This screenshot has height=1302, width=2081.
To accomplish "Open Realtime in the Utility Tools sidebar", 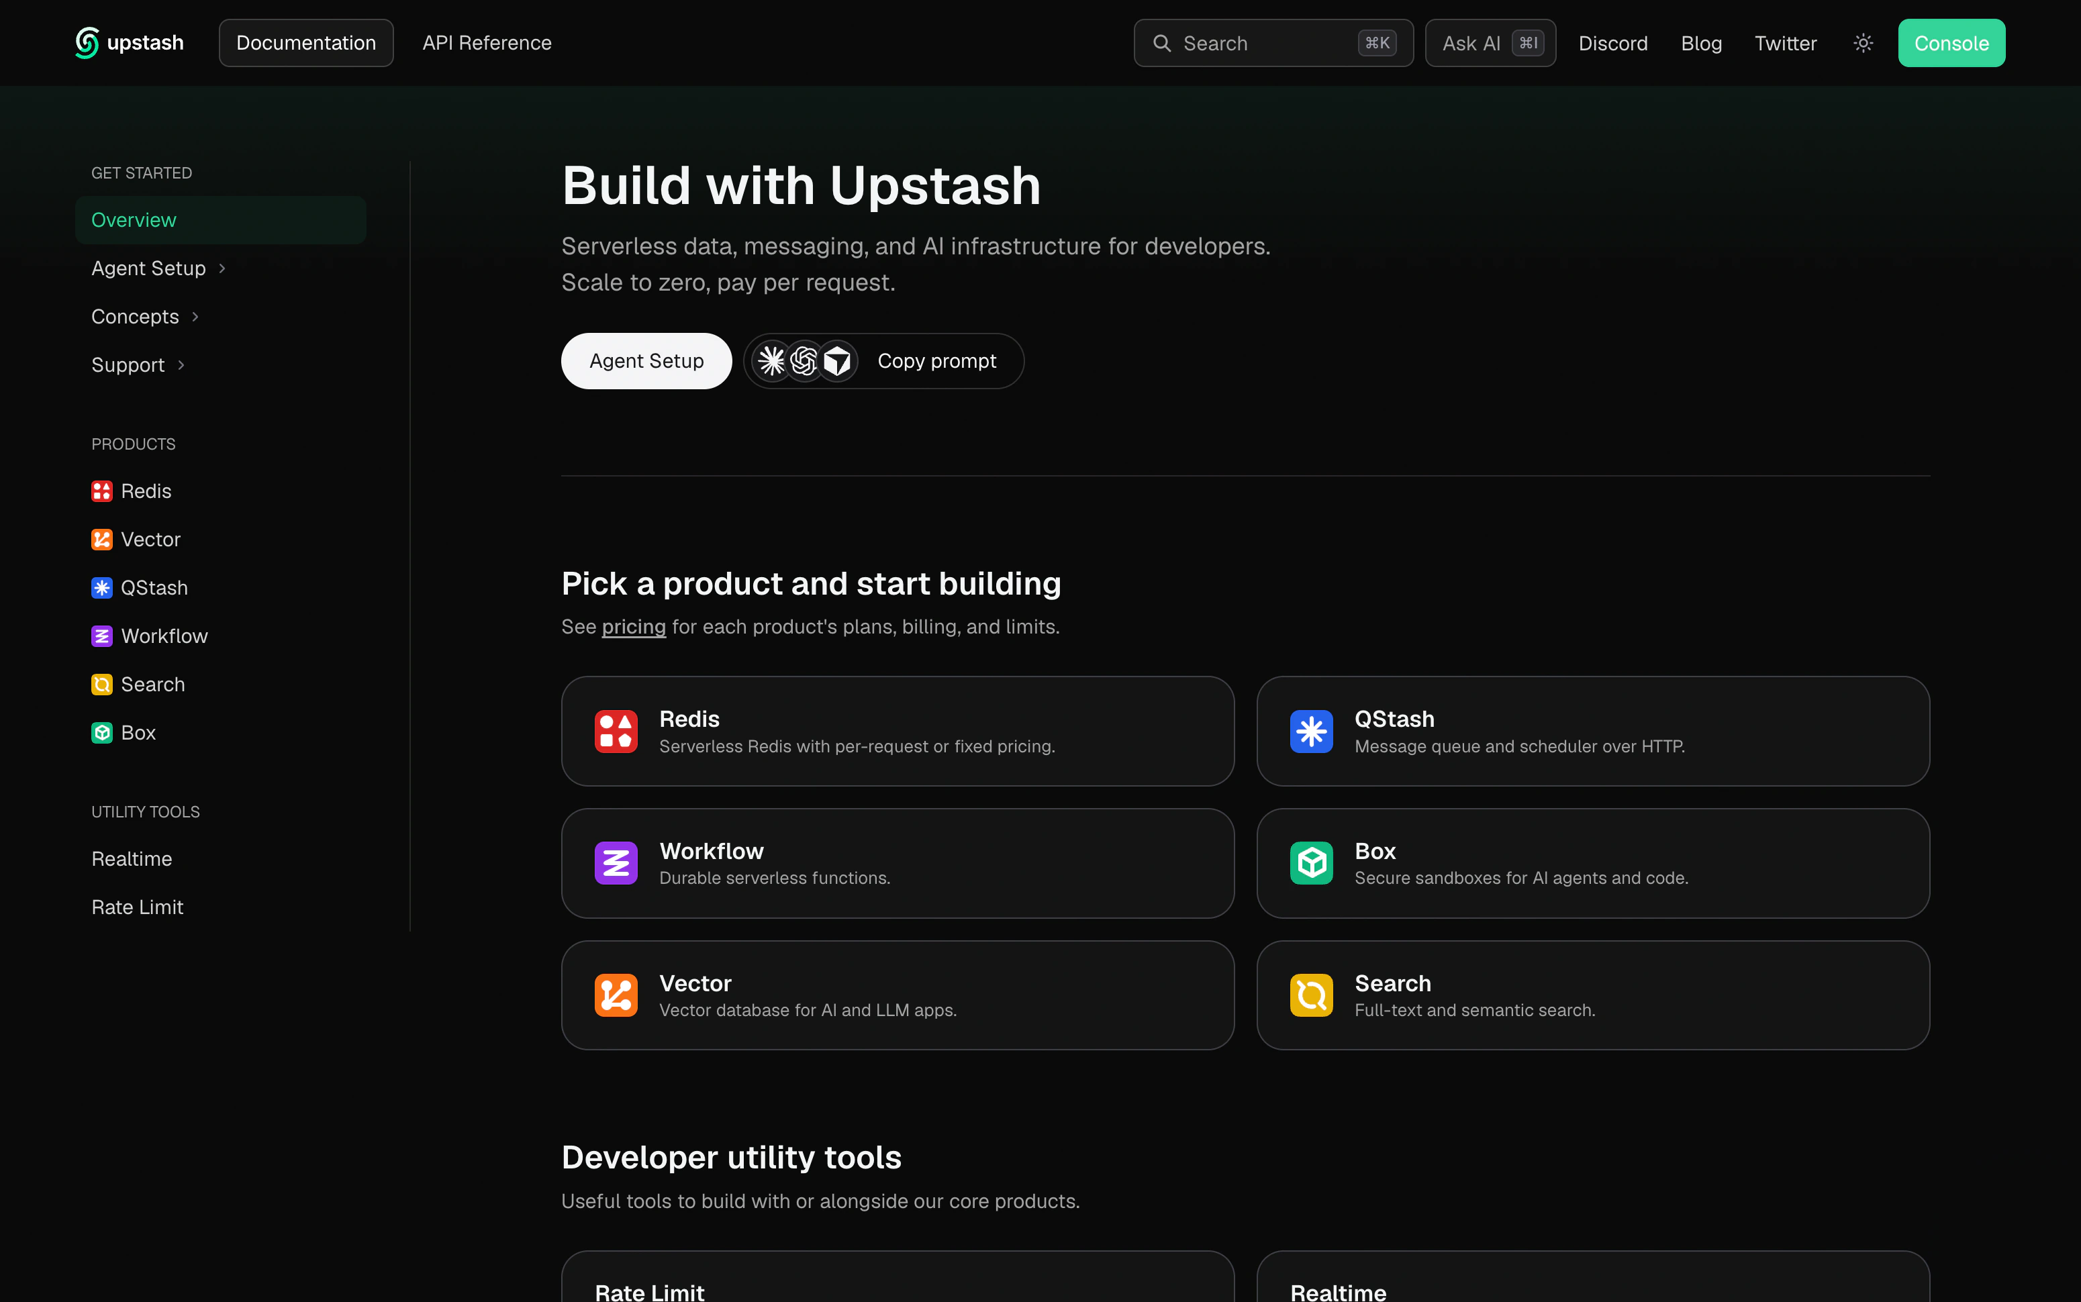I will (x=132, y=858).
